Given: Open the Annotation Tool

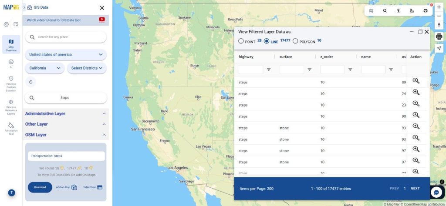Looking at the screenshot, I should click(11, 129).
